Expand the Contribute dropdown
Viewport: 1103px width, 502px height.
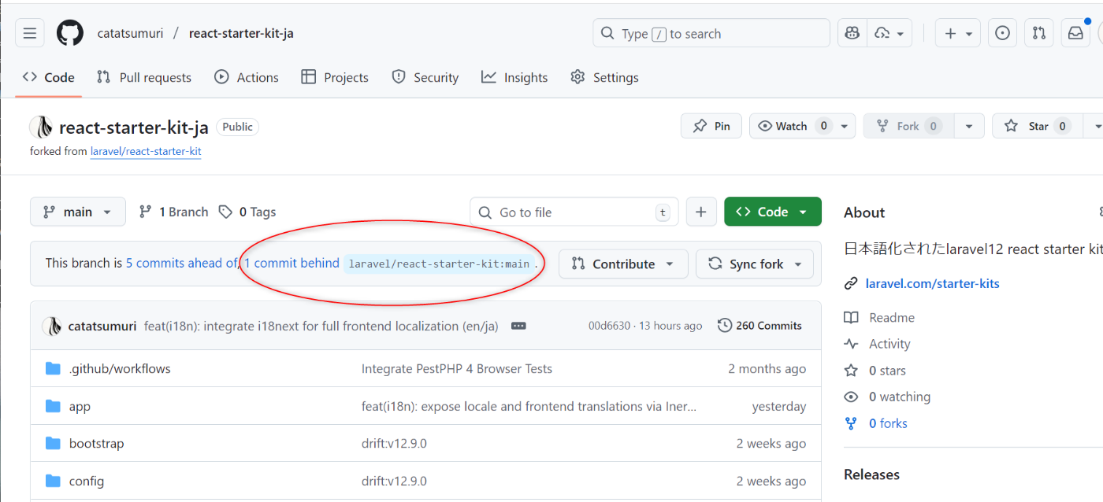click(623, 264)
